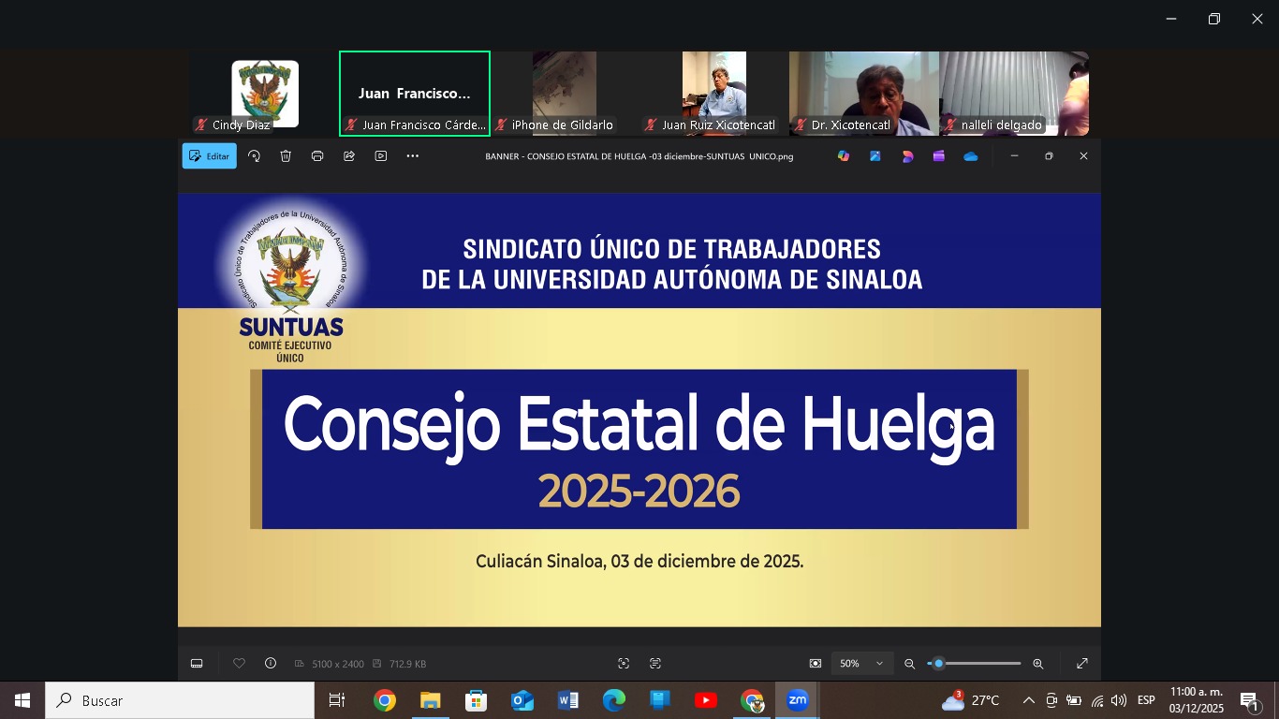The height and width of the screenshot is (719, 1279).
Task: Print the banner image
Action: (x=317, y=156)
